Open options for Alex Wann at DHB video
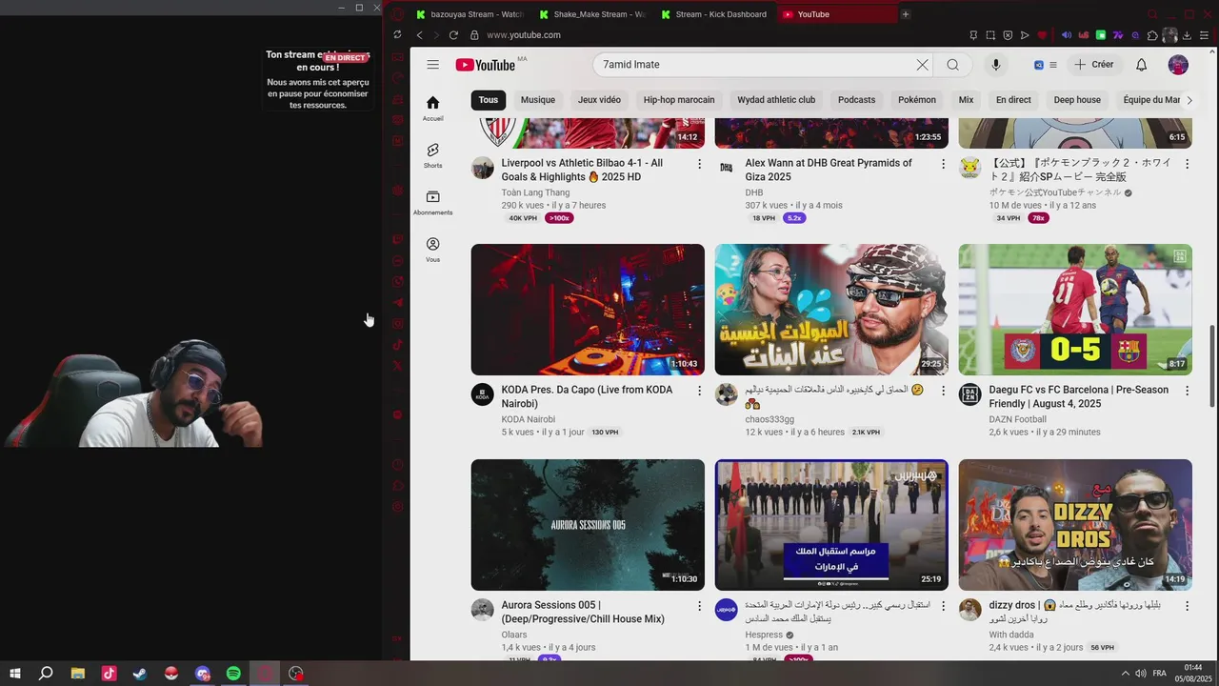Screen dimensions: 1219x686 943,164
